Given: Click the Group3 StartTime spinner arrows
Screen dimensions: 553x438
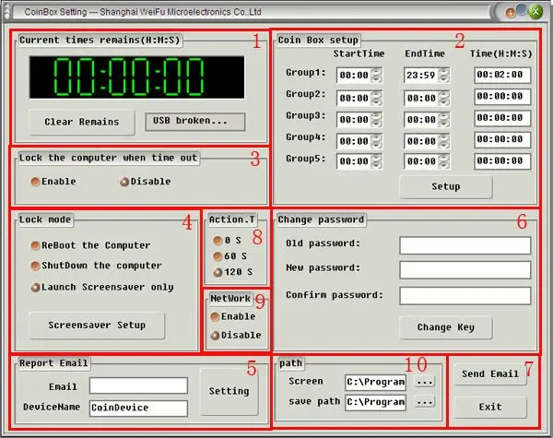Looking at the screenshot, I should coord(377,120).
